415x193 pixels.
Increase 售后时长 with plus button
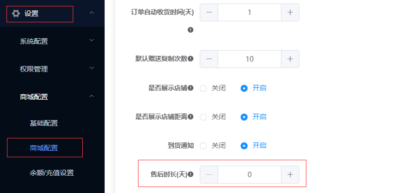tap(290, 175)
